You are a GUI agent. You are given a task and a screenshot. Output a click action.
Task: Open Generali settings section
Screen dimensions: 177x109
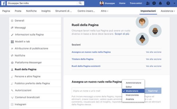35,21
